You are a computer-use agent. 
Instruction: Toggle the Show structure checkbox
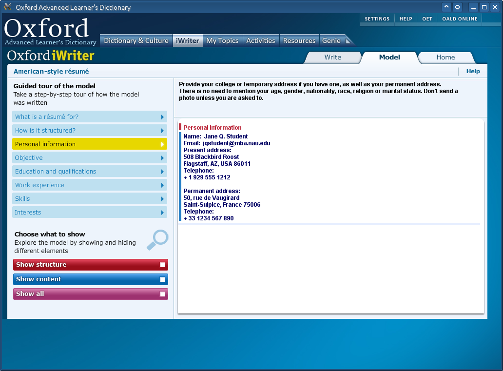pyautogui.click(x=162, y=265)
